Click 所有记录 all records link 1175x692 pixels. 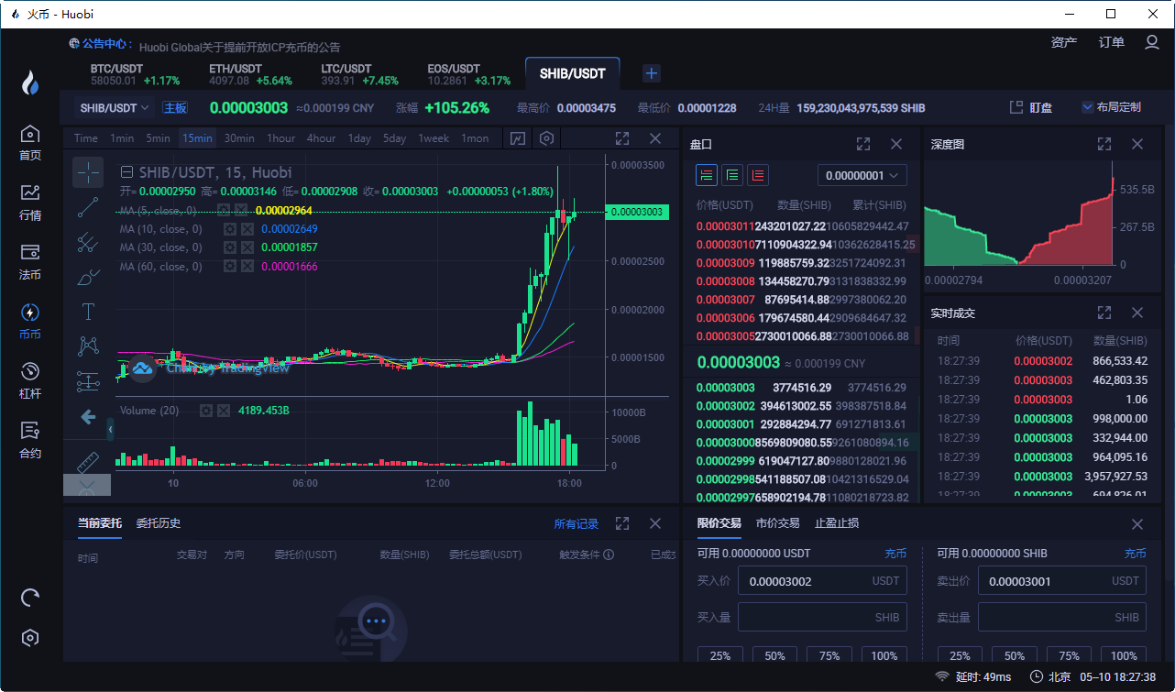(x=576, y=524)
